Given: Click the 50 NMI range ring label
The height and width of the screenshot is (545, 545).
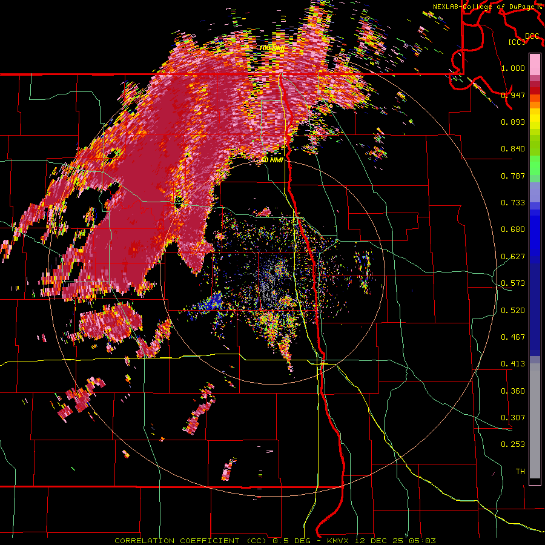Looking at the screenshot, I should 272,160.
